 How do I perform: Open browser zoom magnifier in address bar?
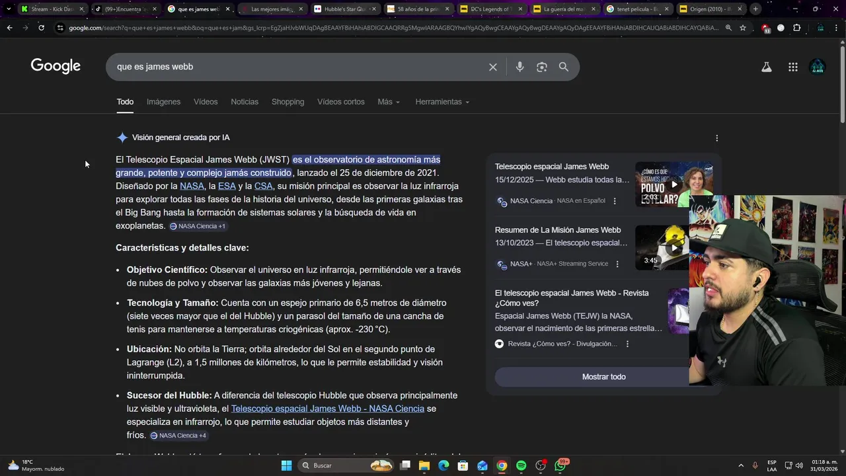pyautogui.click(x=728, y=28)
